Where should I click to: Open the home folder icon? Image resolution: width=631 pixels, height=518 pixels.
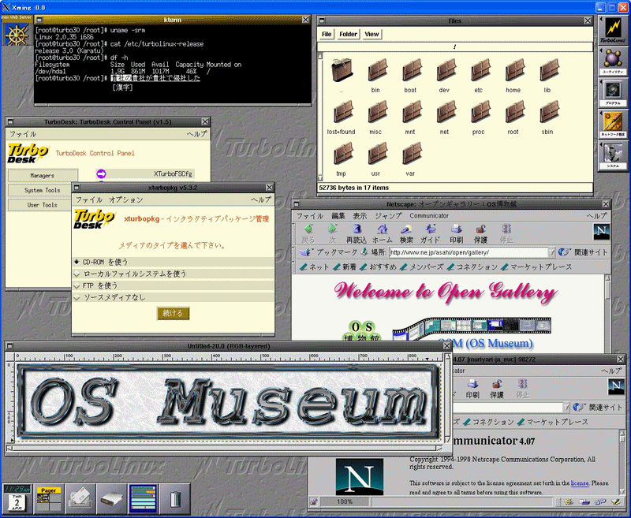click(514, 70)
